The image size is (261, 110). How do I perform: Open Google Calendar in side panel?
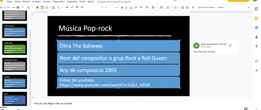tap(256, 9)
